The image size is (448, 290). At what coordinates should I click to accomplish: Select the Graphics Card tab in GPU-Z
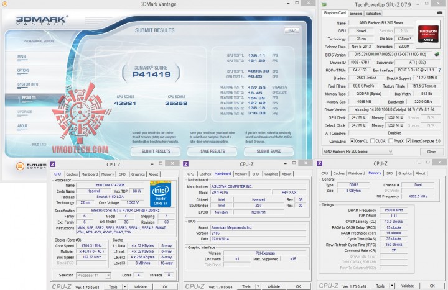[x=335, y=13]
